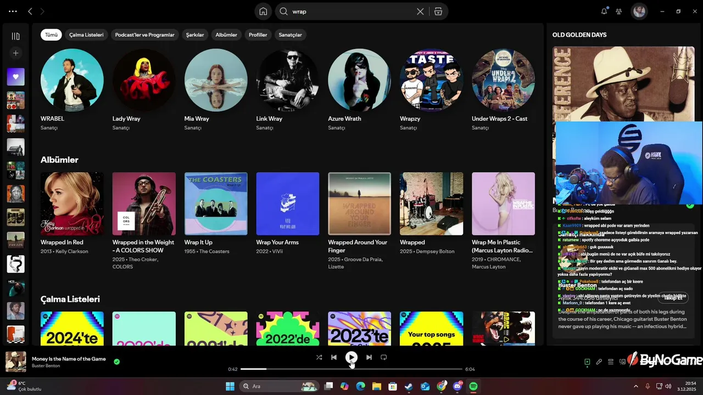Open album Wrap Your Arms

point(288,204)
